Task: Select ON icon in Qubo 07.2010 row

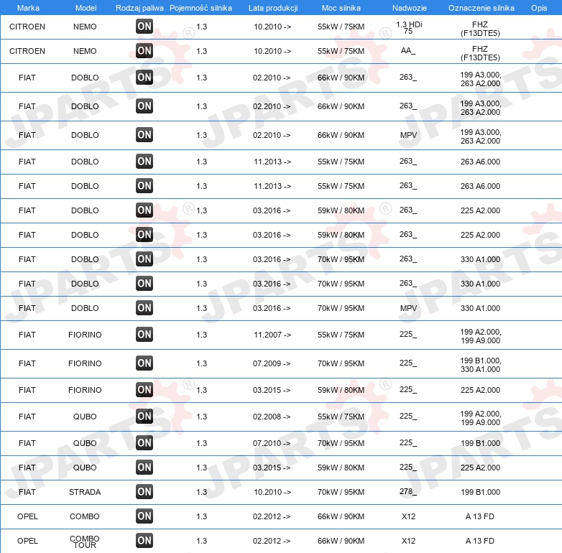Action: 144,442
